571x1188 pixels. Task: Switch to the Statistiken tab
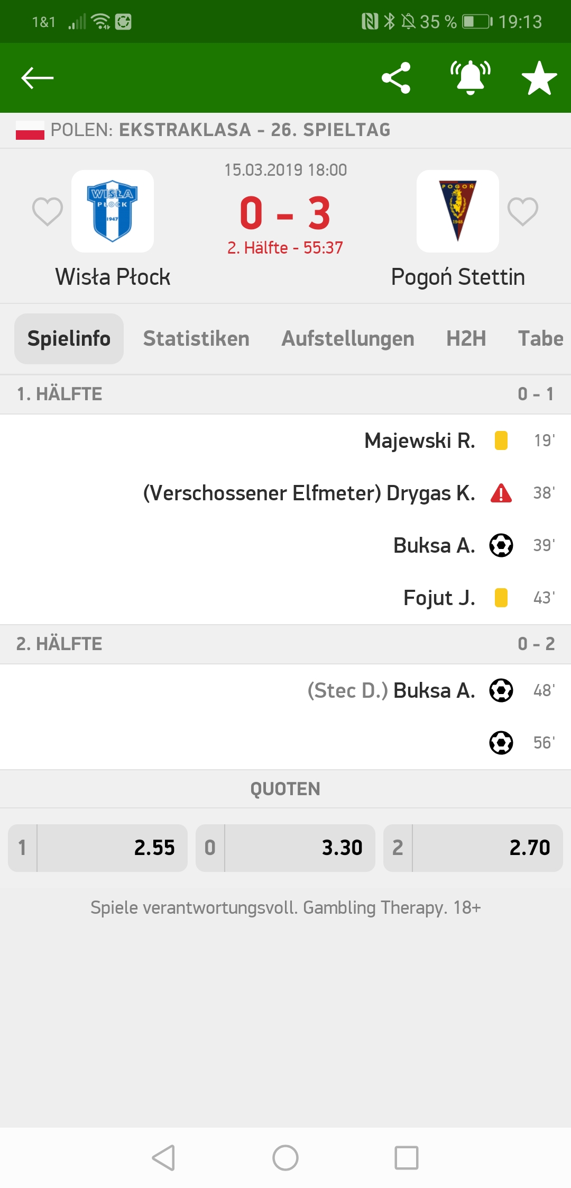[196, 339]
